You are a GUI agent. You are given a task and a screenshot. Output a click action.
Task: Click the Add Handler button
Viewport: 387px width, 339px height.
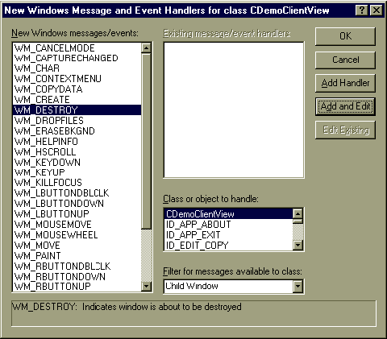pyautogui.click(x=345, y=83)
